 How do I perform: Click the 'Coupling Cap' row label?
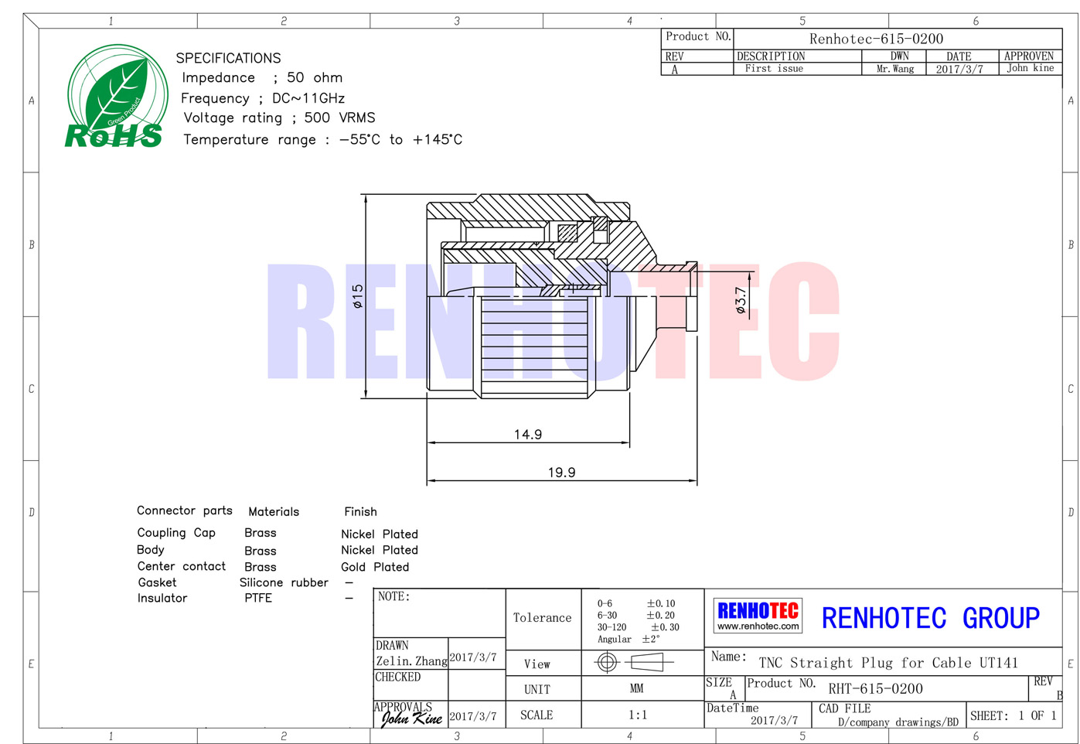[176, 533]
